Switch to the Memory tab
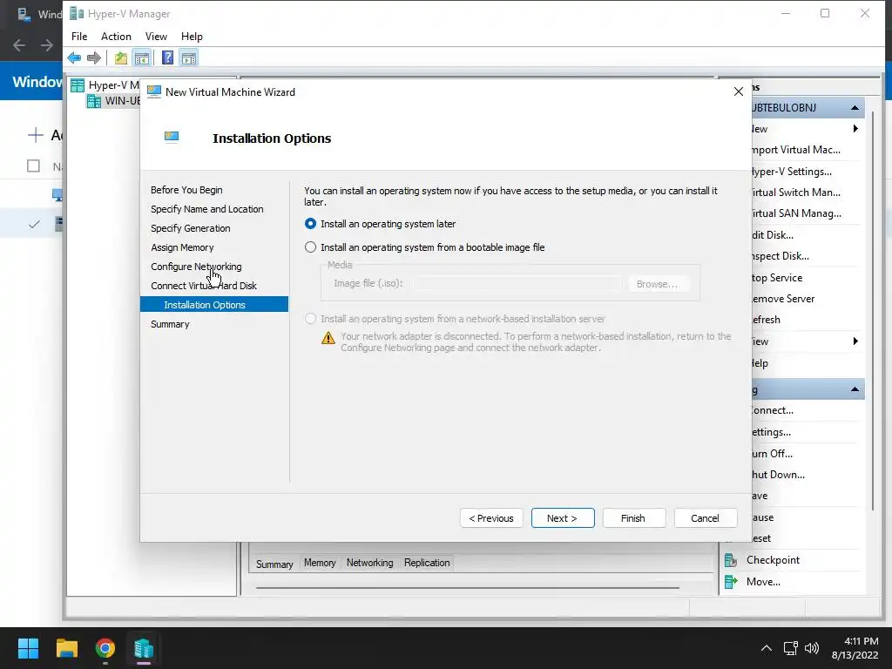This screenshot has width=892, height=669. pos(320,563)
